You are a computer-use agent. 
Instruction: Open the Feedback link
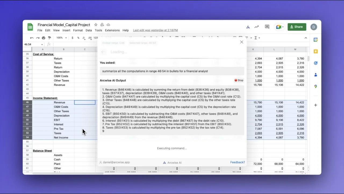(238, 162)
